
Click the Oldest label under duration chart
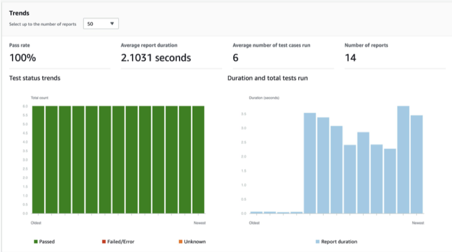254,223
